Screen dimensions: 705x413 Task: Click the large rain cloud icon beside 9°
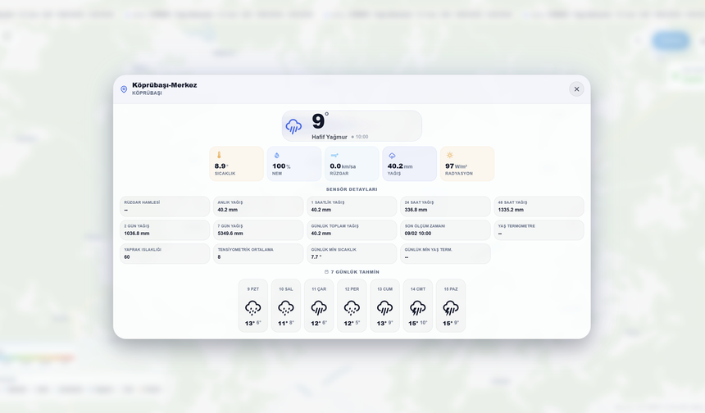pyautogui.click(x=293, y=126)
